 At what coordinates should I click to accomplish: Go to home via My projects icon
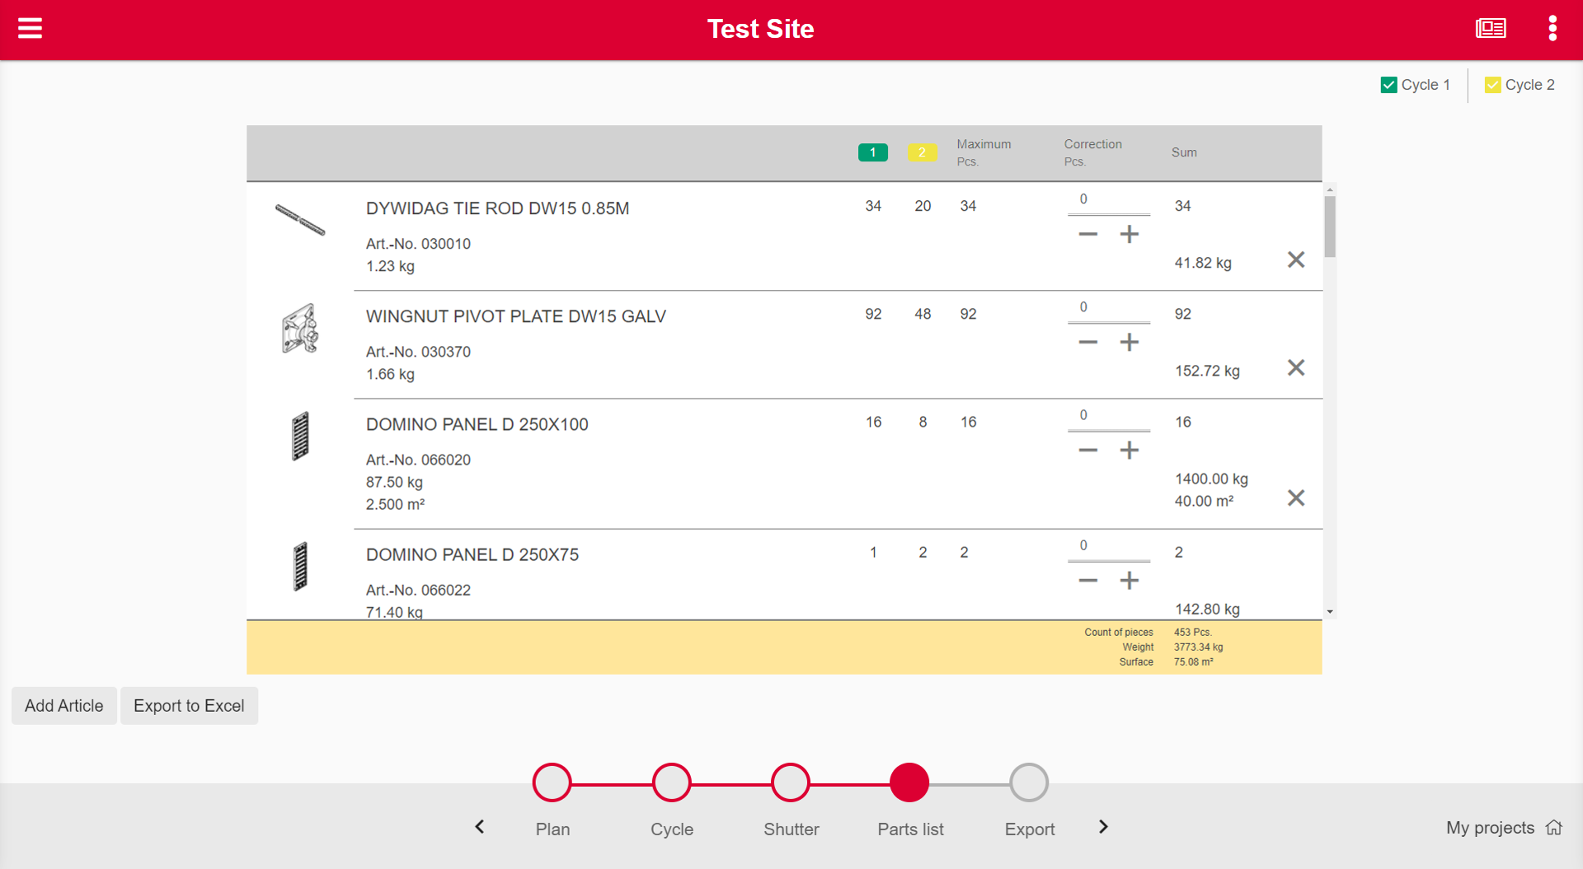(1553, 827)
